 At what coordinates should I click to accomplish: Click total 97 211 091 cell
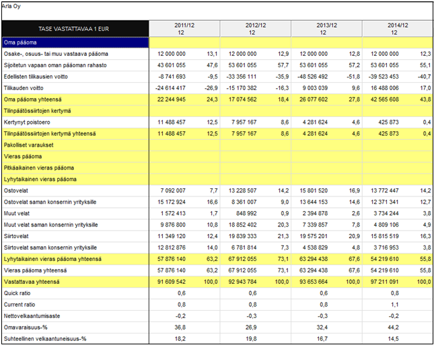(385, 282)
